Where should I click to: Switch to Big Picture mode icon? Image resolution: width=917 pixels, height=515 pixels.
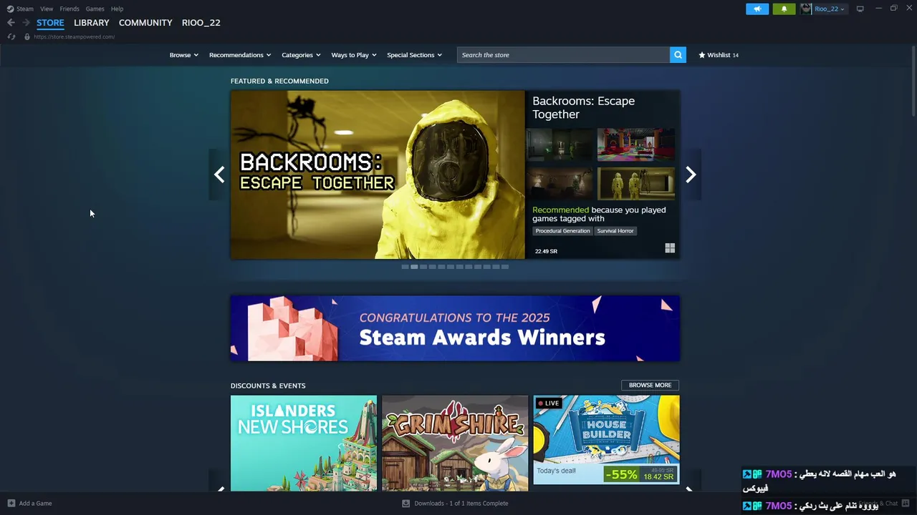[x=860, y=9]
